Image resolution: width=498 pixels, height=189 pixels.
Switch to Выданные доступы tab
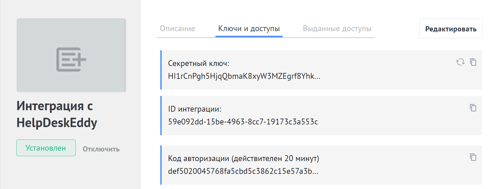click(337, 28)
